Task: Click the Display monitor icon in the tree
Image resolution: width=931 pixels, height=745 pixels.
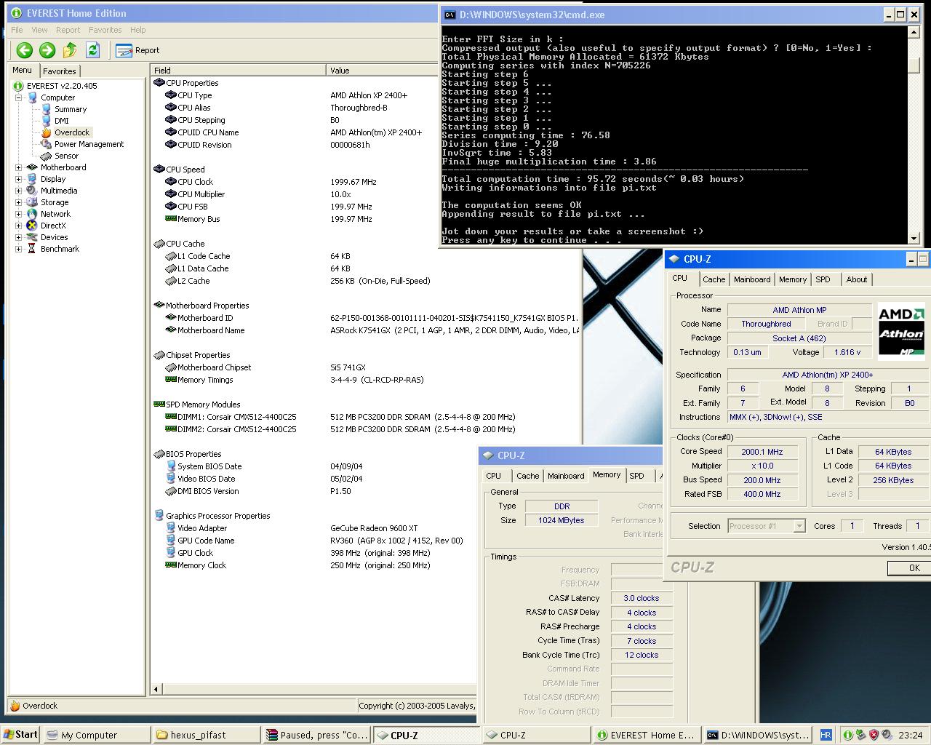Action: point(32,179)
